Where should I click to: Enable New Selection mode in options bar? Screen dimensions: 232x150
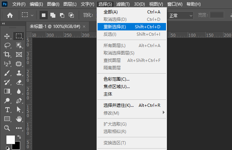[44, 15]
